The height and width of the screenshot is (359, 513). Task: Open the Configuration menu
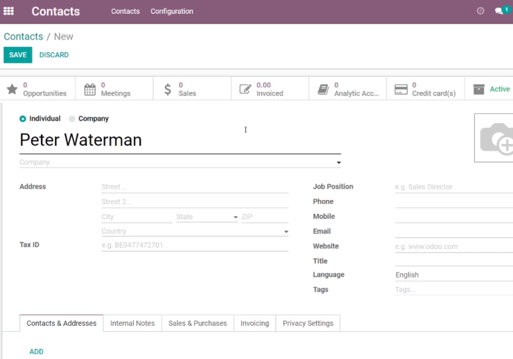point(172,11)
